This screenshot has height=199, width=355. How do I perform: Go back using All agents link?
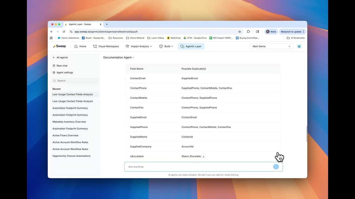(60, 57)
